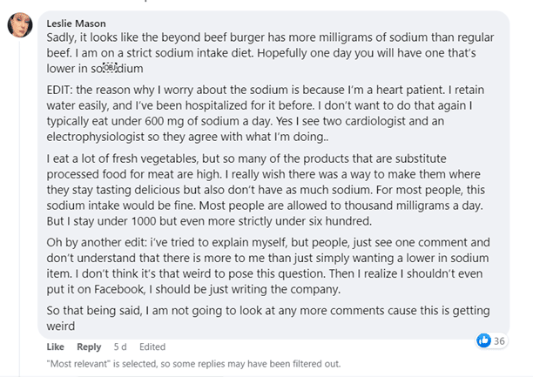Click the blue thumbs-up reaction icon
Viewport: 533px width, 377px height.
tap(484, 340)
